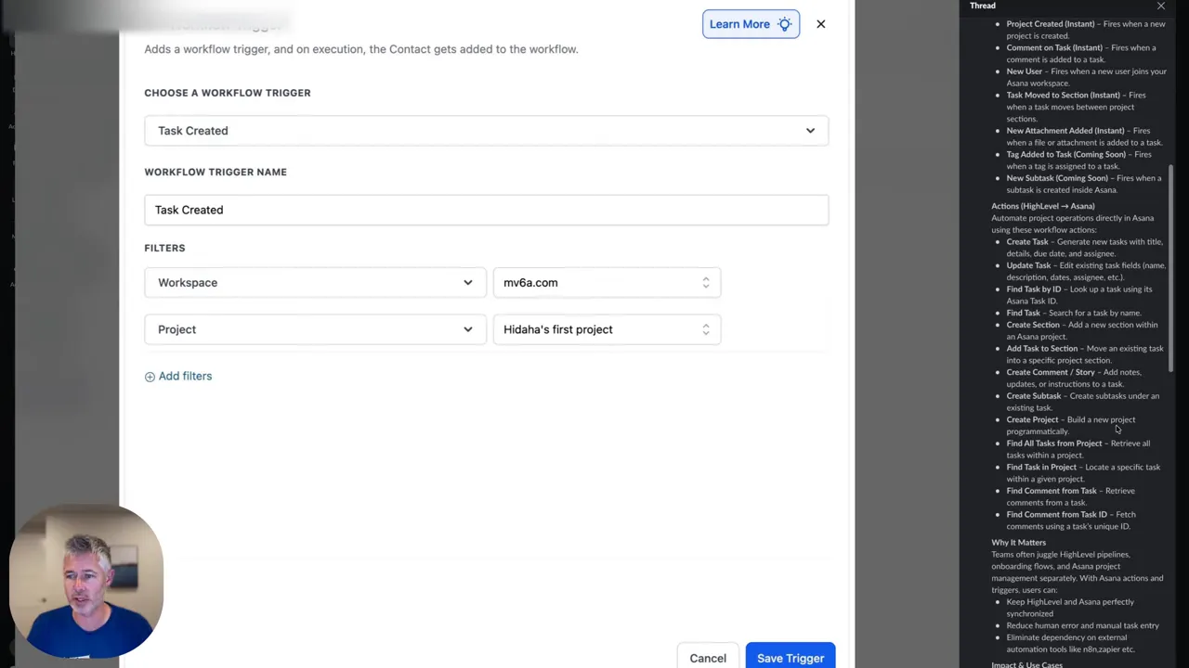Click 'Find All Tasks from Project' text
Screen dimensions: 1189x668
pyautogui.click(x=1054, y=443)
